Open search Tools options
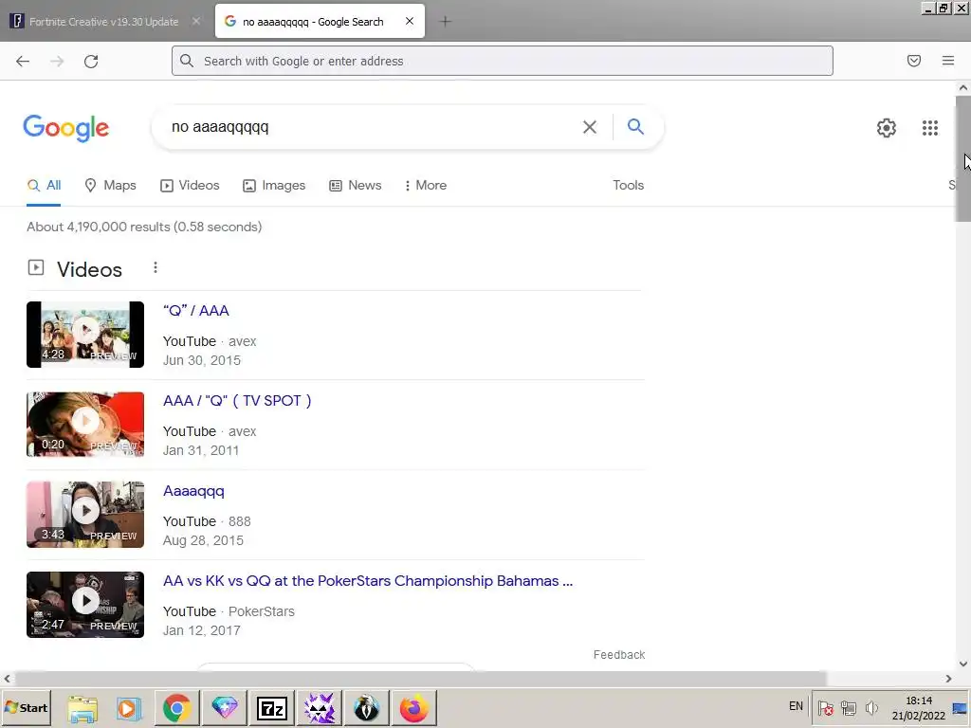971x728 pixels. pyautogui.click(x=628, y=185)
